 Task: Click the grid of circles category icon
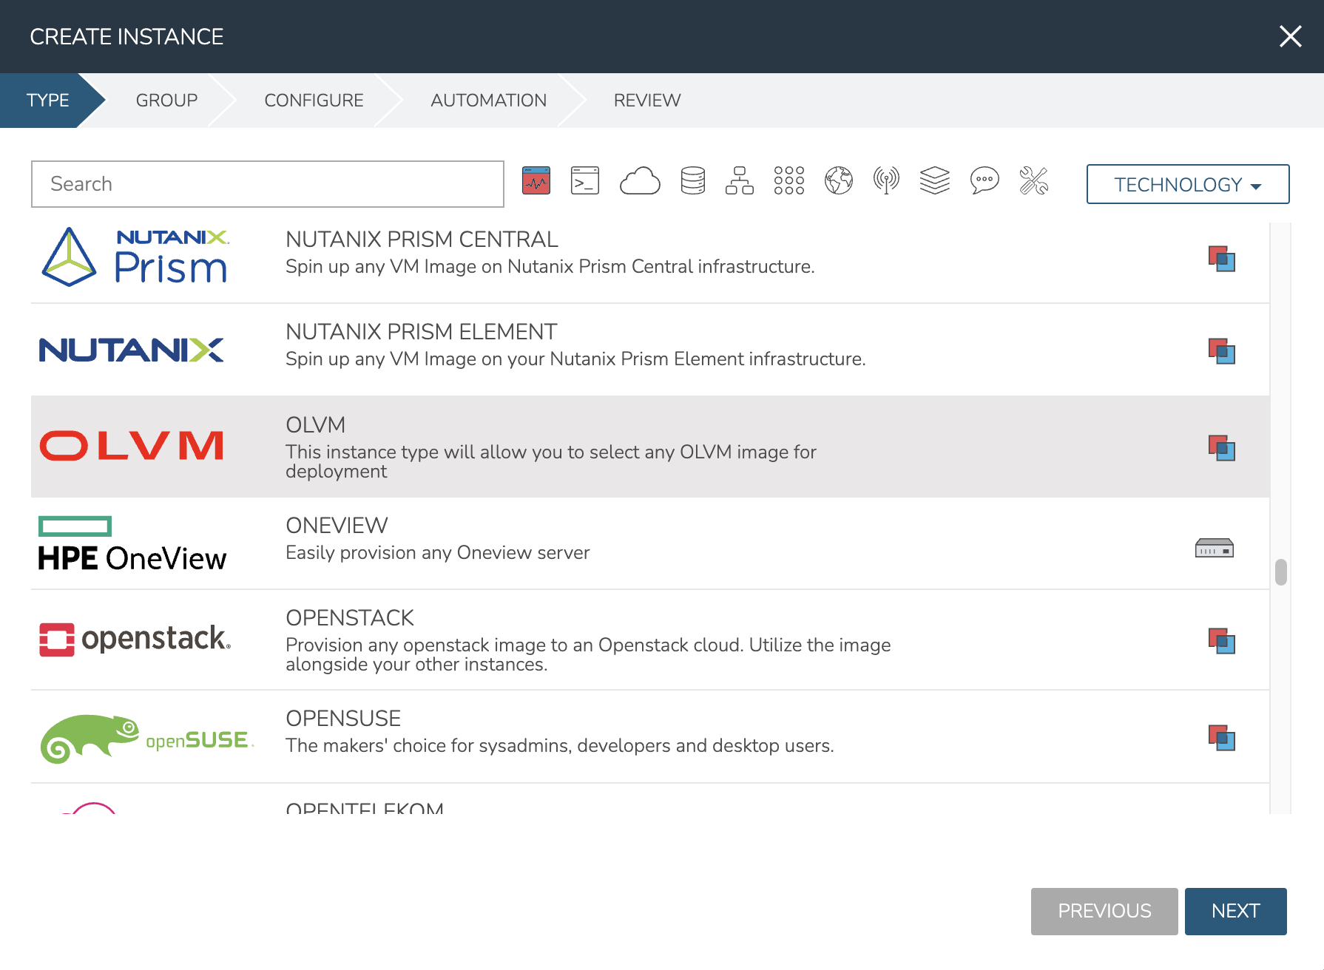[788, 181]
